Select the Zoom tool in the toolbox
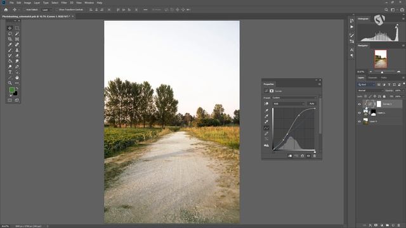 [x=10, y=83]
